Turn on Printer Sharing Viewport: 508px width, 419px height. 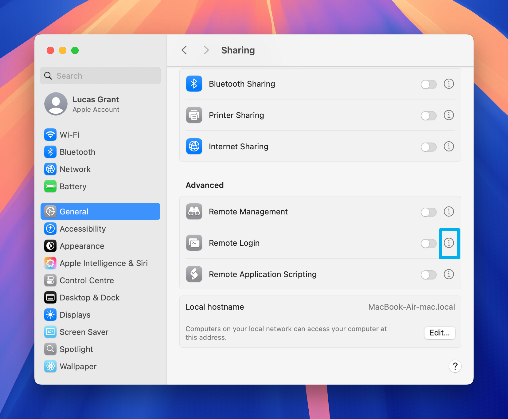[429, 116]
